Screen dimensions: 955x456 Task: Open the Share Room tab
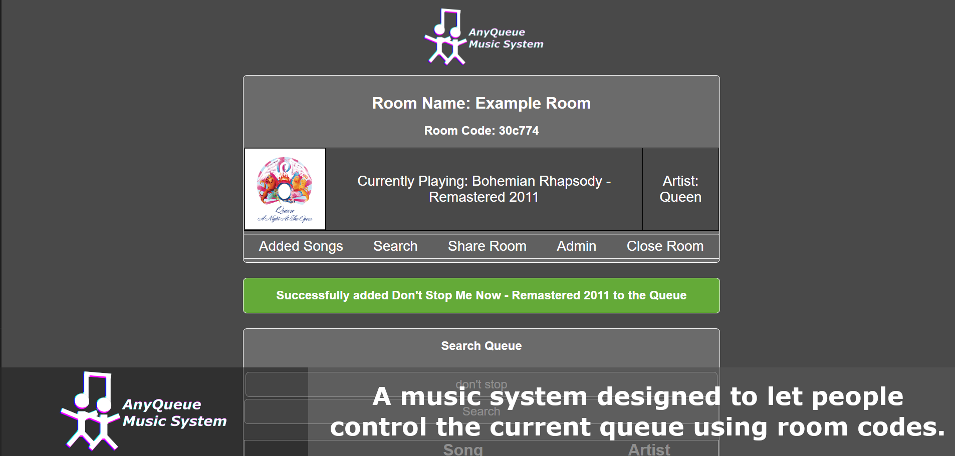tap(487, 246)
